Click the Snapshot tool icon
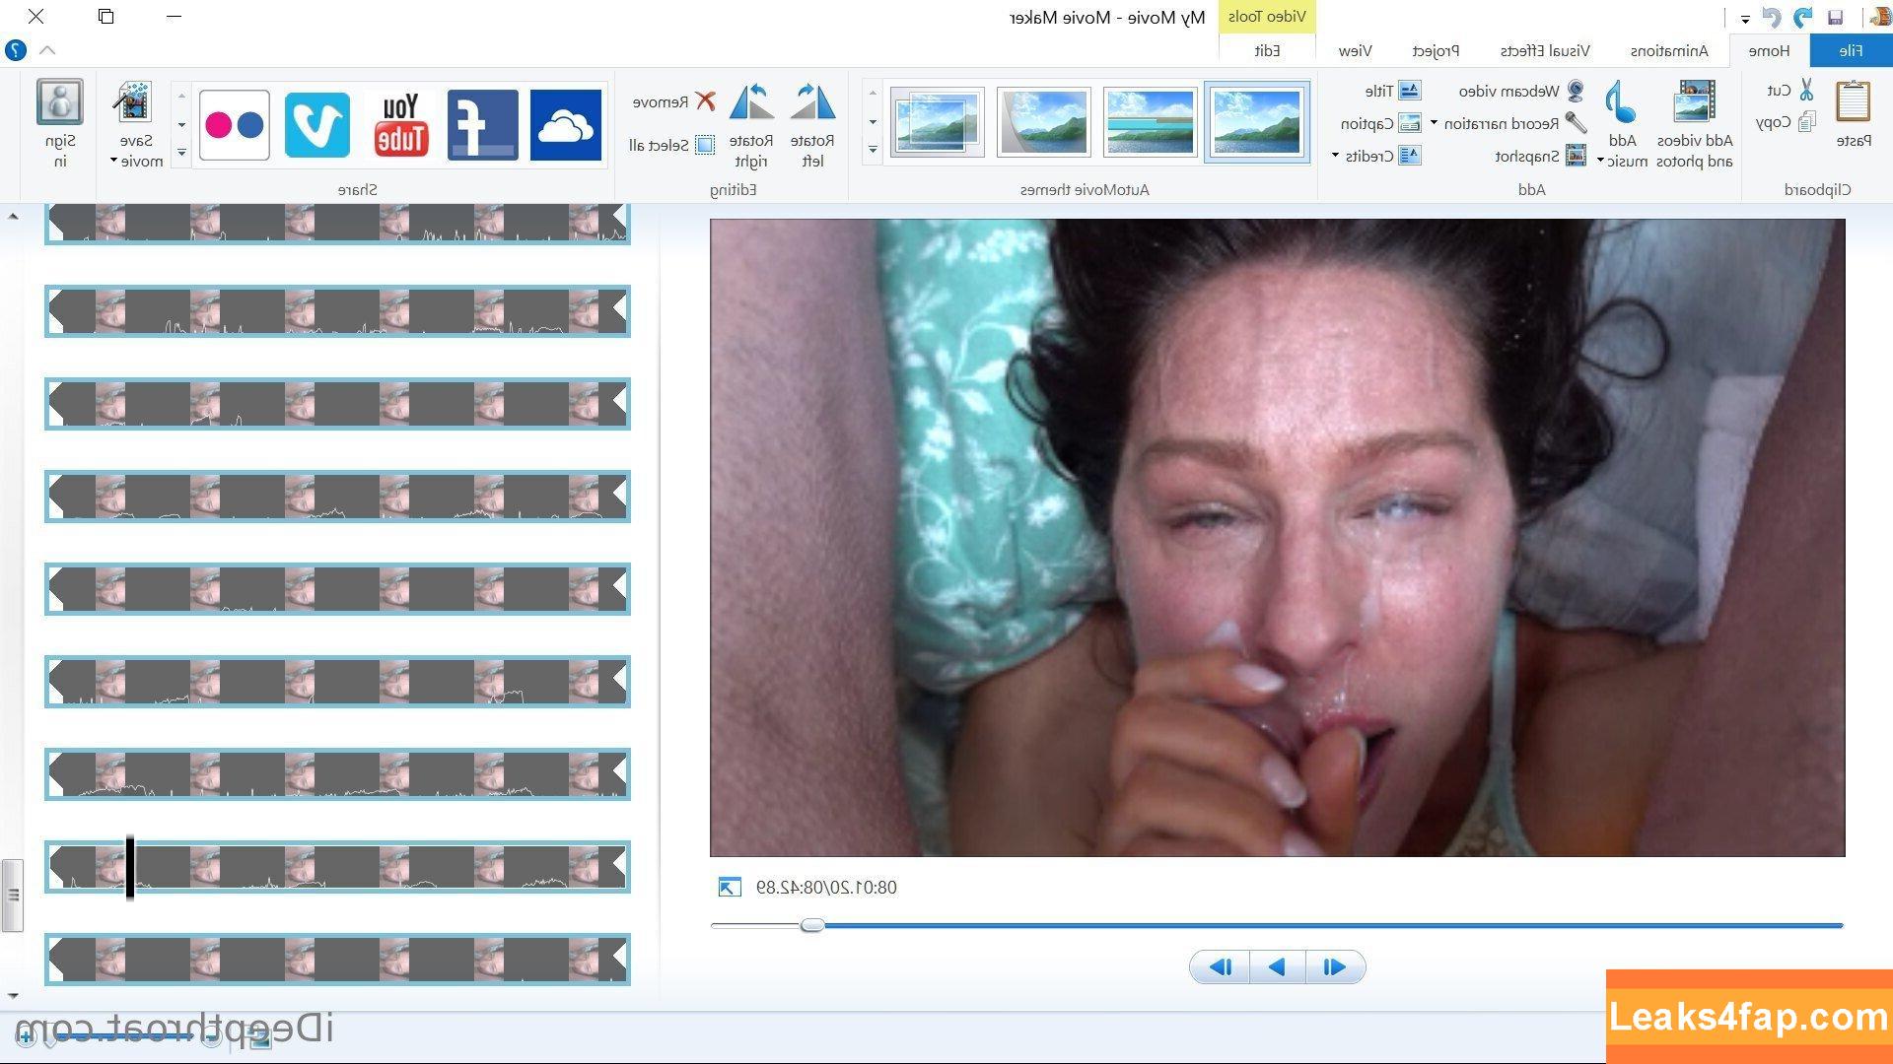 [x=1576, y=156]
